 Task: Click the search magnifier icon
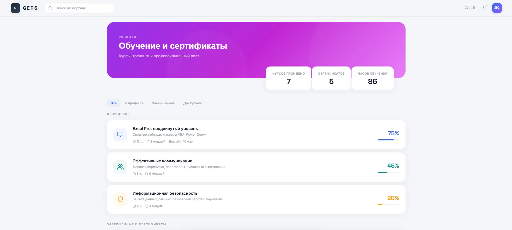50,8
